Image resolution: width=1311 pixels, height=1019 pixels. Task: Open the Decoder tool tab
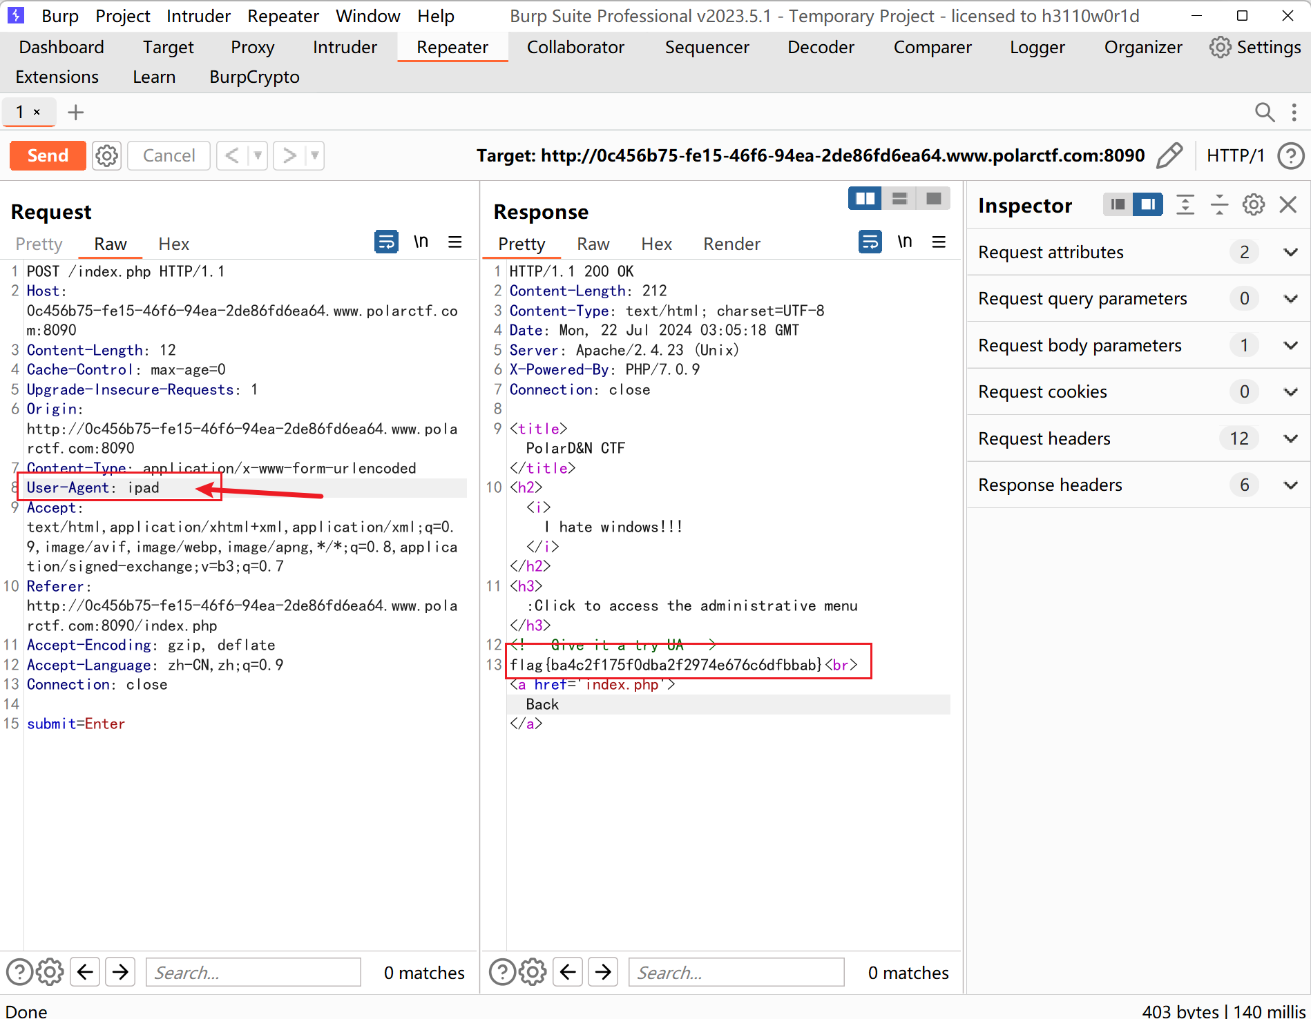click(821, 47)
